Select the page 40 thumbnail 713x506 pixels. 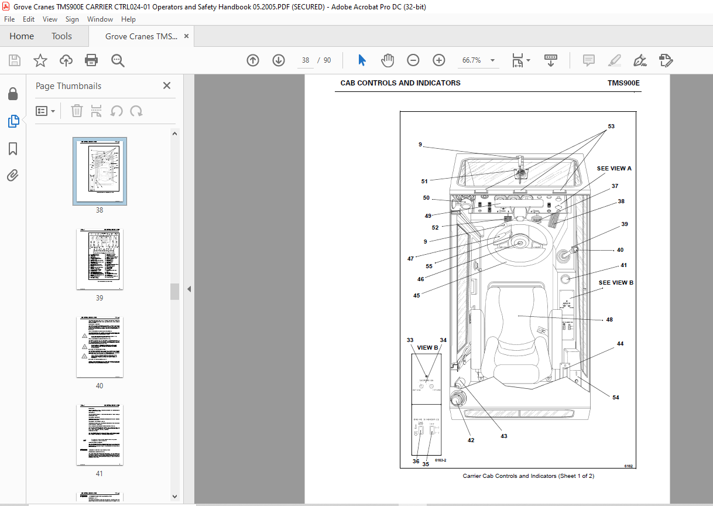(100, 347)
